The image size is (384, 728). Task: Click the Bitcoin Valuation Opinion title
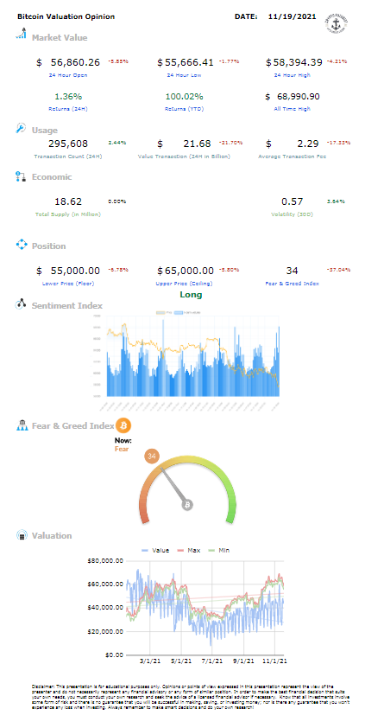66,16
